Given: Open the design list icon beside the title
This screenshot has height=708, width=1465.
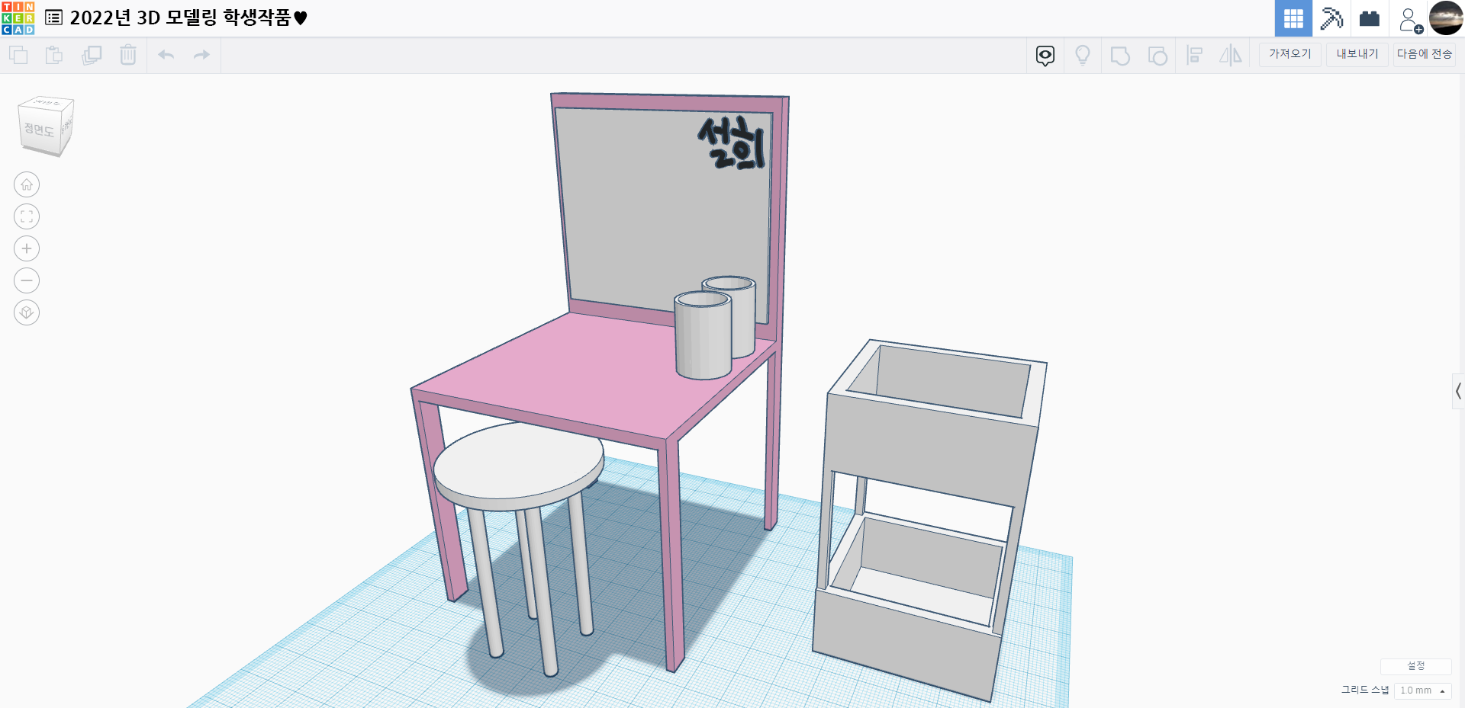Looking at the screenshot, I should (53, 18).
